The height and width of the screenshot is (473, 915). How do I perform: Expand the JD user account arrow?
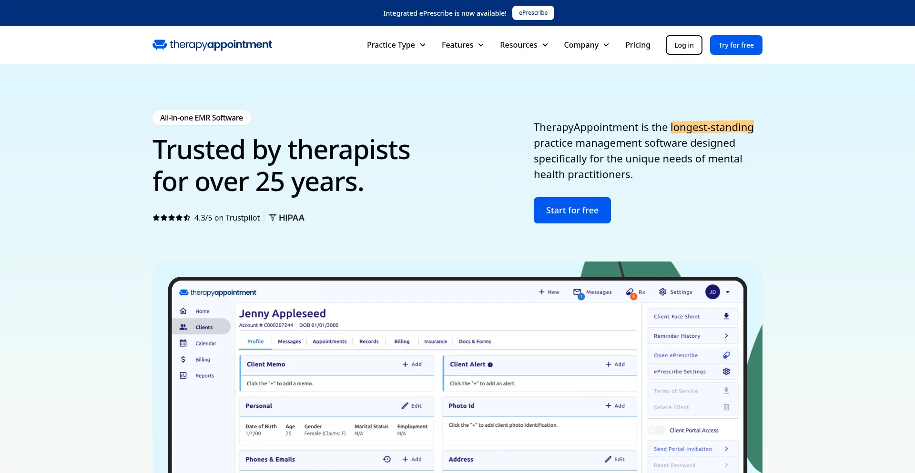[x=728, y=292]
